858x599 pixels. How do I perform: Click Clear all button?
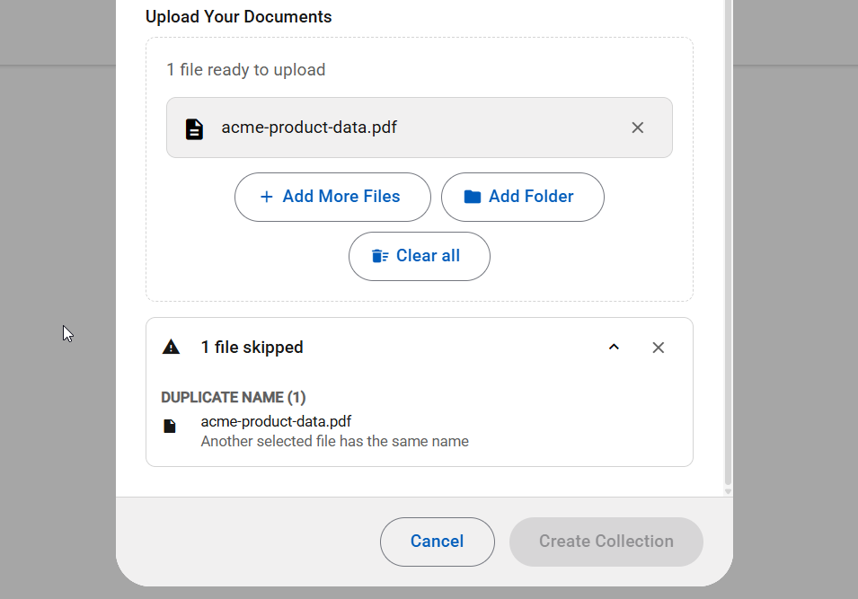pyautogui.click(x=420, y=256)
